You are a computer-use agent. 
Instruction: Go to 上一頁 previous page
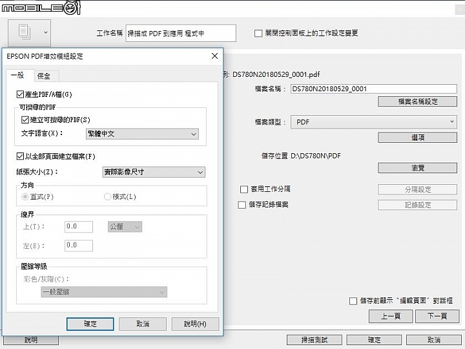click(x=391, y=316)
